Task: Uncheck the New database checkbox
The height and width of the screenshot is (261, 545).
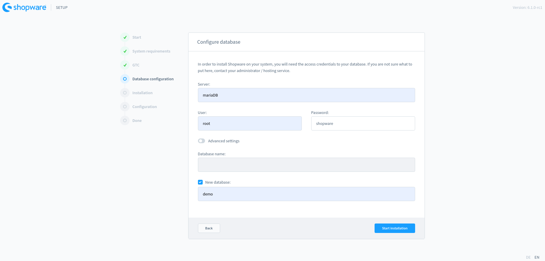Action: [x=200, y=182]
